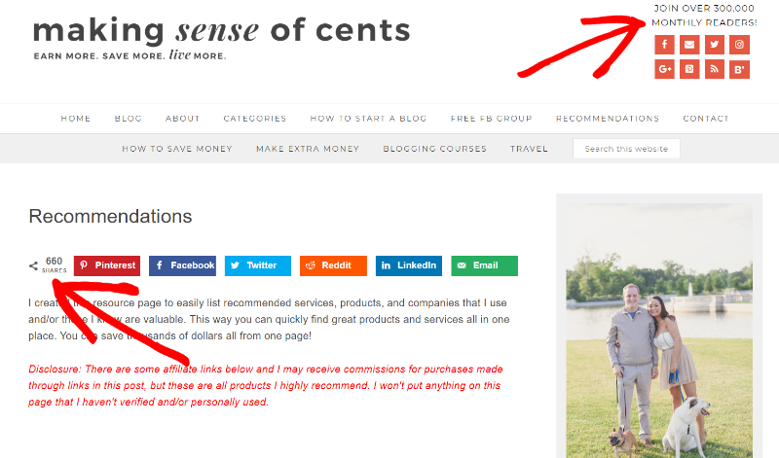
Task: Send page using the green Email button
Action: point(484,265)
